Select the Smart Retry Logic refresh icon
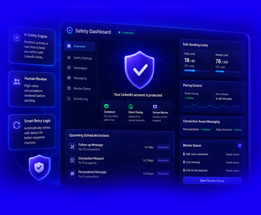The height and width of the screenshot is (215, 261). [17, 125]
